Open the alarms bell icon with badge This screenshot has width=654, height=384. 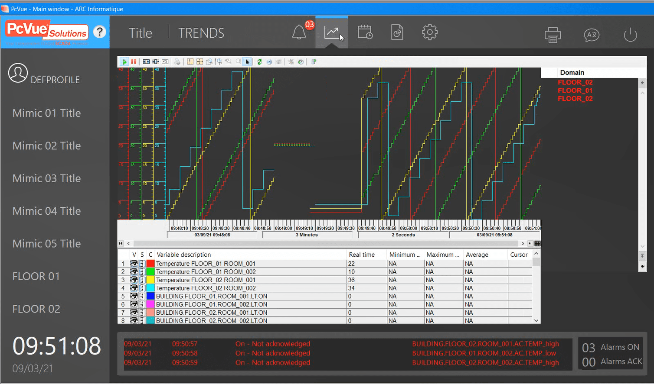299,32
